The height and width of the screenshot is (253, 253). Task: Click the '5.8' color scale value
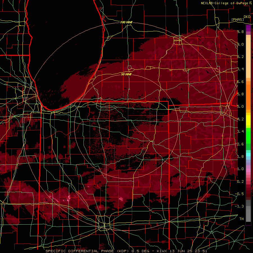pos(240,94)
